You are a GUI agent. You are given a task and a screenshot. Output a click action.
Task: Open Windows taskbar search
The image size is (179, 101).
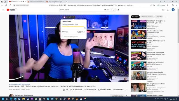point(7,99)
